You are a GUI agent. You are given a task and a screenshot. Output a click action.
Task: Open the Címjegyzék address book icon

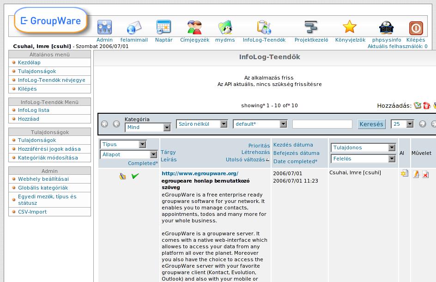coord(194,27)
